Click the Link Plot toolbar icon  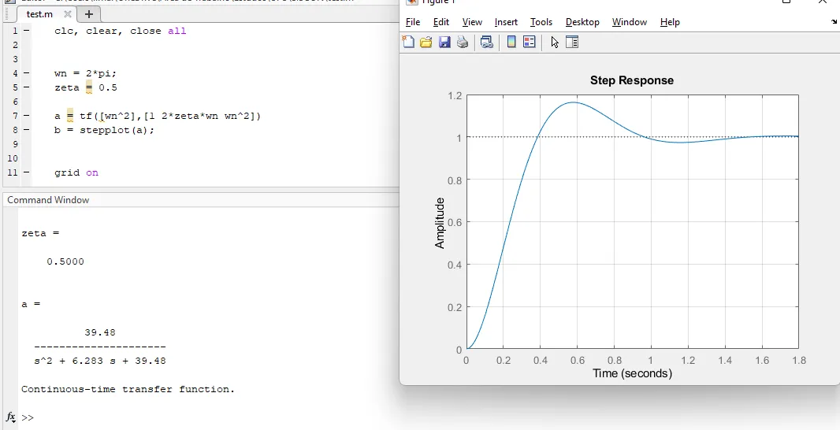pos(487,43)
